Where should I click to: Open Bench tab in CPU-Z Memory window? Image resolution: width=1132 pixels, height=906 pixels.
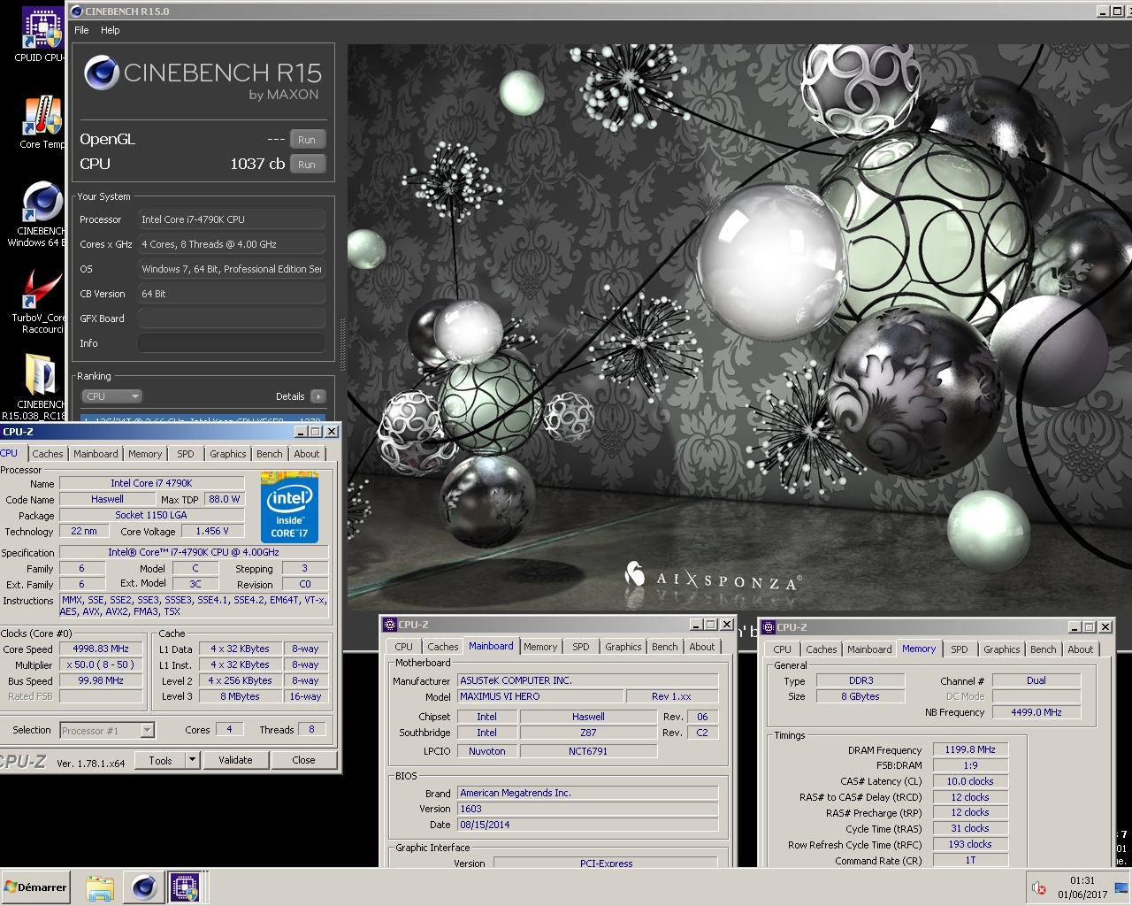tap(1044, 649)
